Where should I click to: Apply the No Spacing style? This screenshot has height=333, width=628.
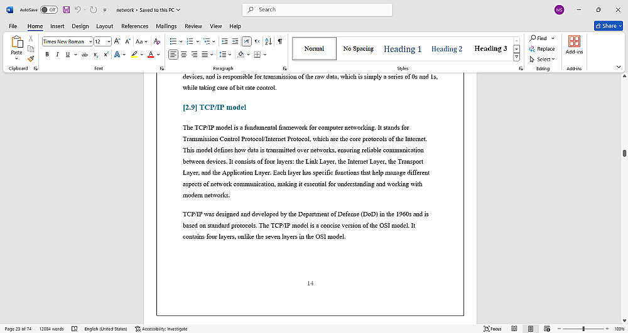pyautogui.click(x=358, y=49)
